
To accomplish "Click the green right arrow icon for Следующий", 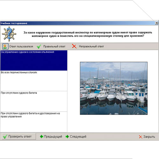I will (67, 136).
